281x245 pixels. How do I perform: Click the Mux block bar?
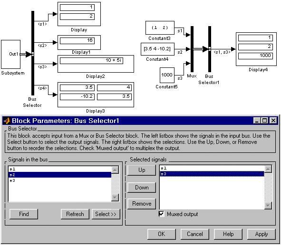pyautogui.click(x=192, y=49)
